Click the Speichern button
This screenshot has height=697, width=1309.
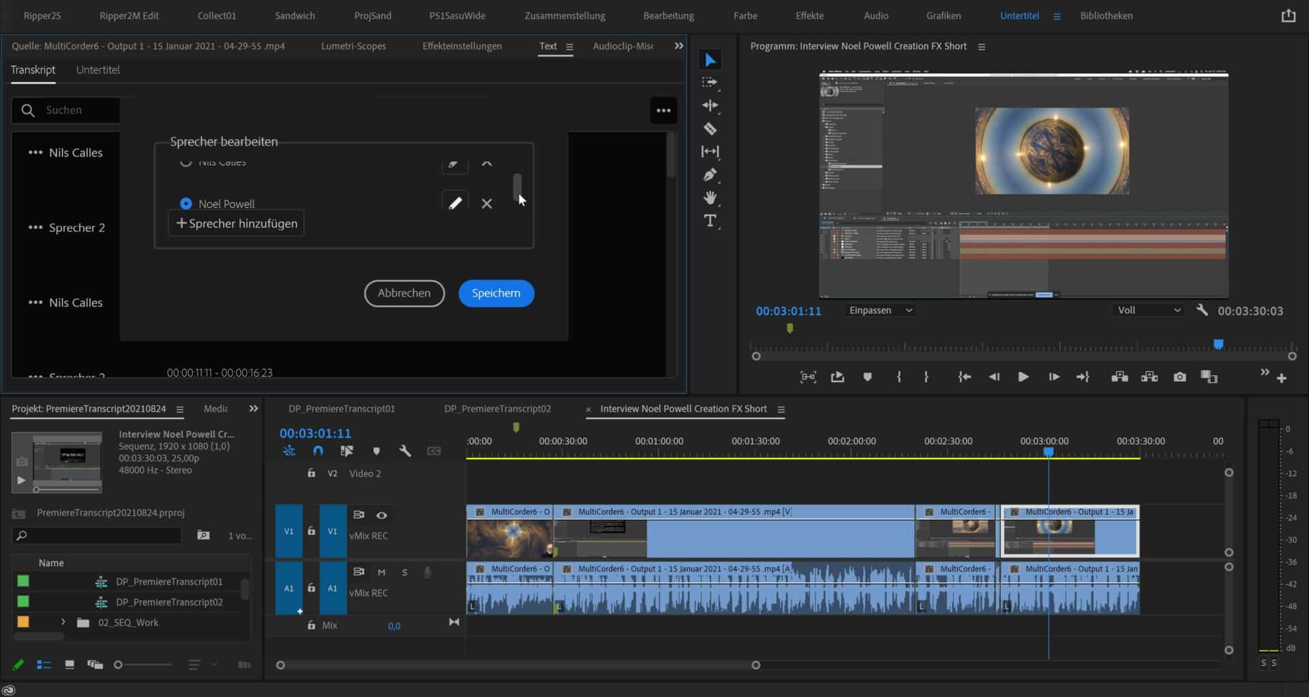tap(496, 293)
